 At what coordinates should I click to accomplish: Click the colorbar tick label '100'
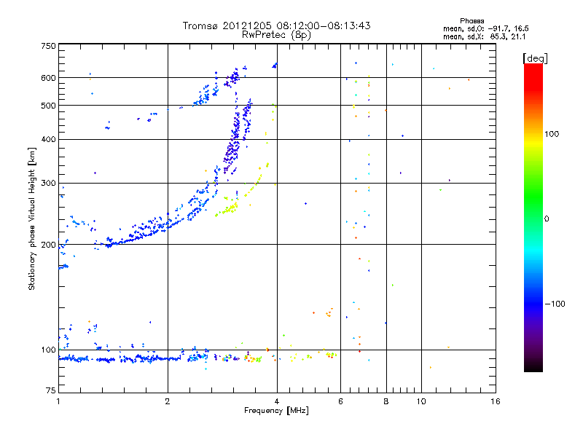(552, 134)
